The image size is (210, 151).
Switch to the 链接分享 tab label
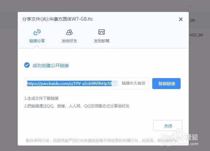pyautogui.click(x=37, y=41)
